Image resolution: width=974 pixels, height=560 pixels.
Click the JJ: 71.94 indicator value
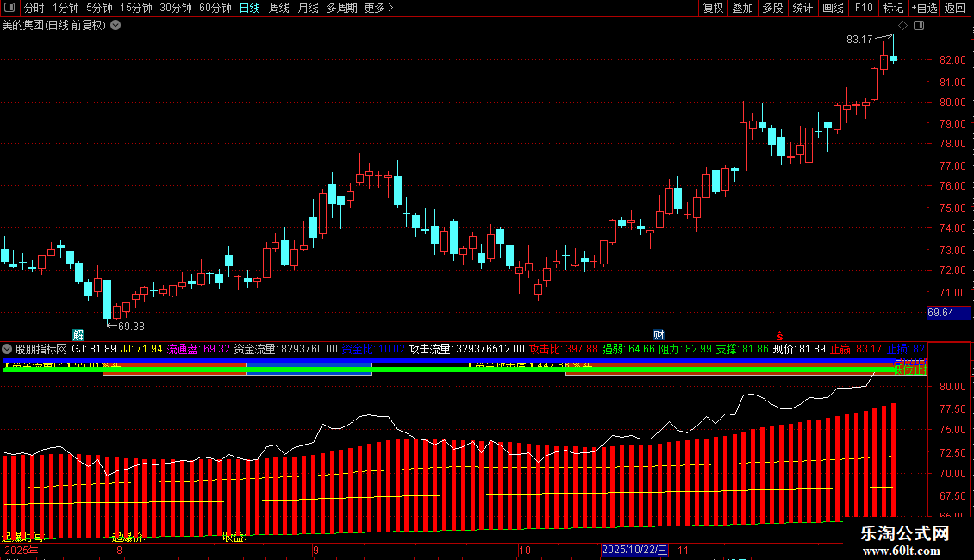pos(141,350)
